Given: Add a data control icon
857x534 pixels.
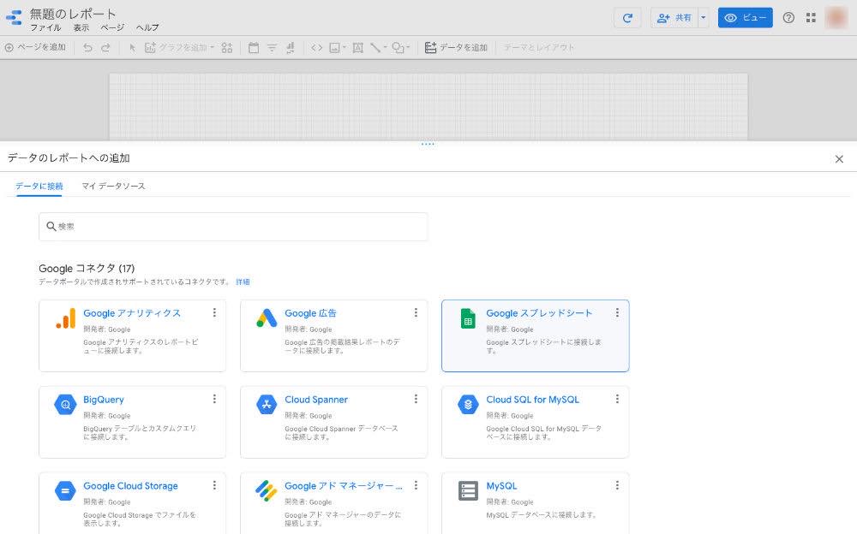Looking at the screenshot, I should 291,48.
